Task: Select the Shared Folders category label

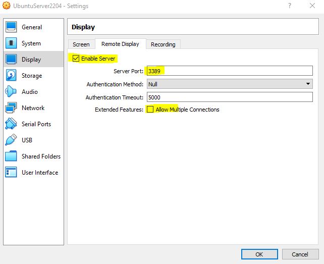Action: pos(41,156)
